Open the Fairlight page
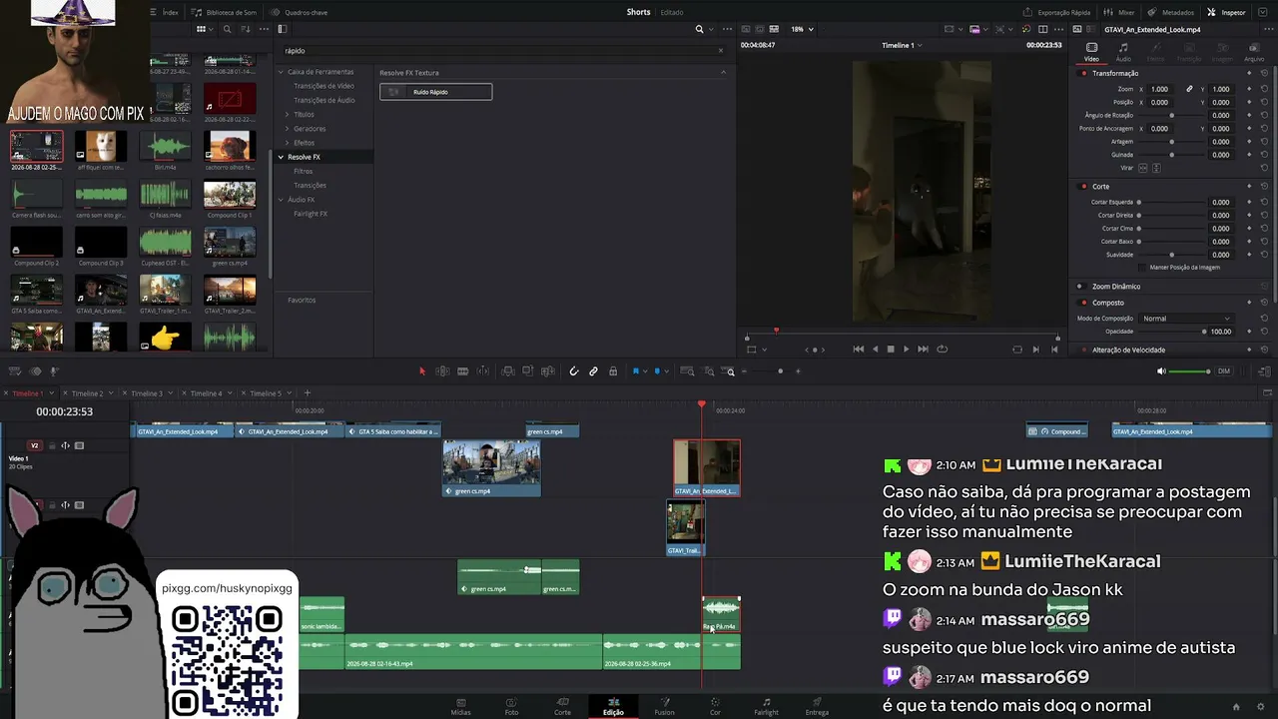The width and height of the screenshot is (1278, 719). (766, 707)
